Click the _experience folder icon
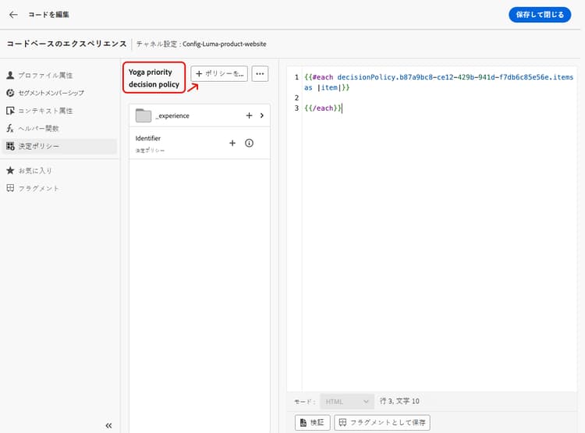Viewport: 585px width, 433px height. click(x=144, y=115)
